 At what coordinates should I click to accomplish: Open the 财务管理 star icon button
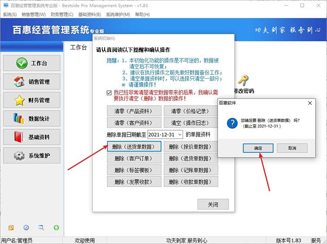(x=32, y=100)
